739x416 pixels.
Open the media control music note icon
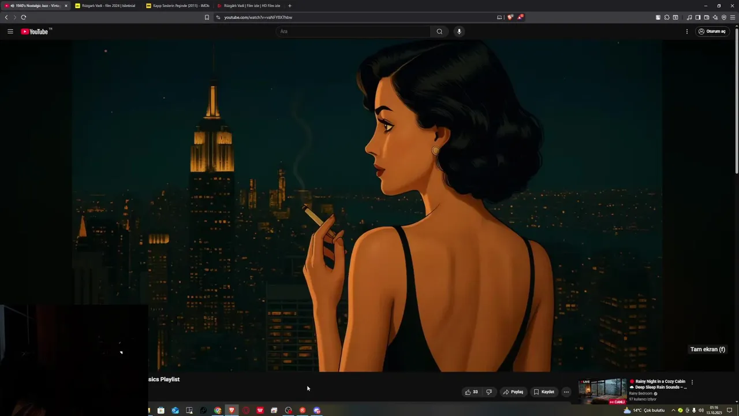(x=689, y=17)
